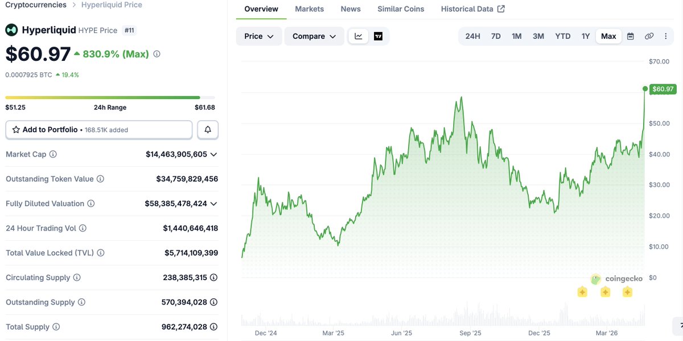This screenshot has height=341, width=683.
Task: Show Outstanding Token Value info tooltip
Action: pos(100,179)
